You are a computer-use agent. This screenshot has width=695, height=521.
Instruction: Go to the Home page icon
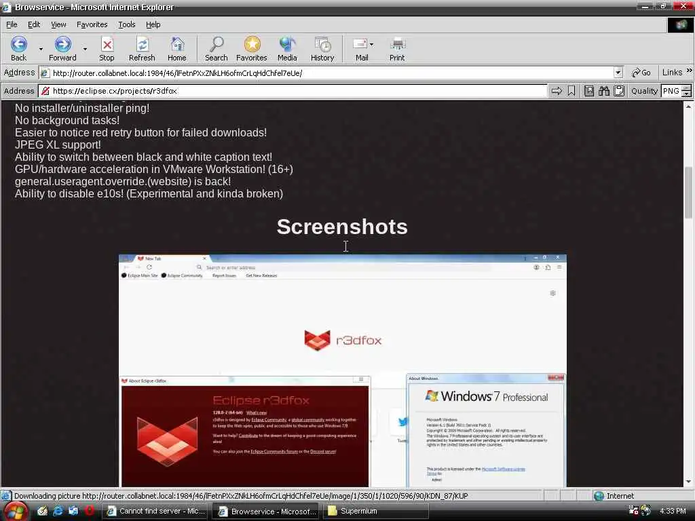pos(177,44)
